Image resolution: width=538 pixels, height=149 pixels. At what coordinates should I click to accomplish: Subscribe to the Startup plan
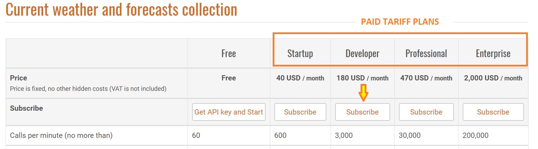coord(300,112)
